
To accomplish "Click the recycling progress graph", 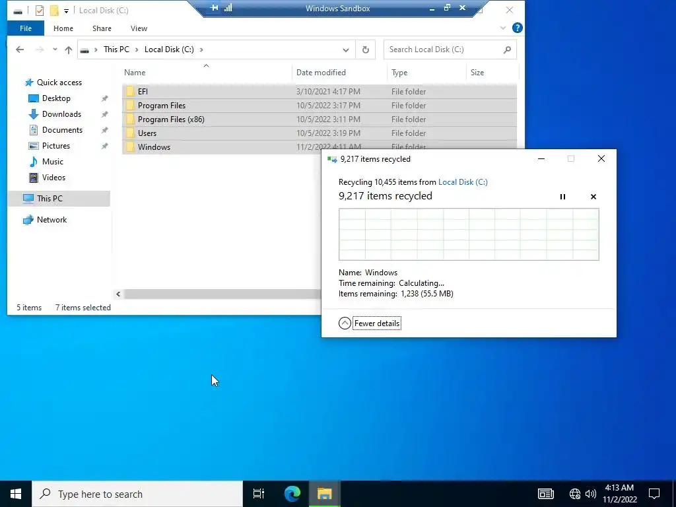I will (469, 234).
